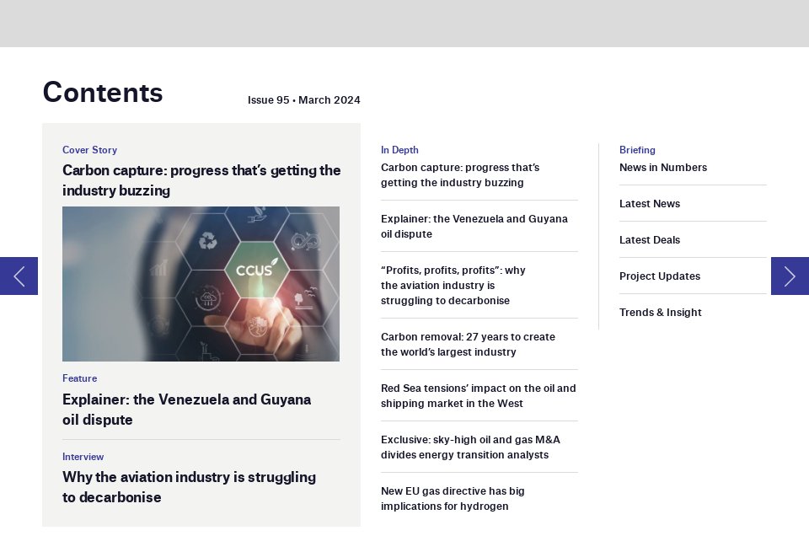Go to Latest News section
This screenshot has width=809, height=552.
click(x=650, y=203)
